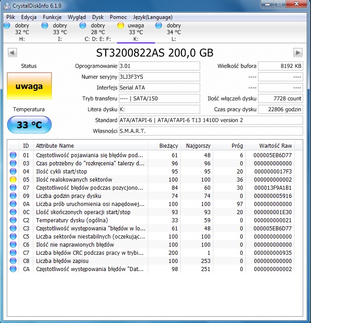Image resolution: width=347 pixels, height=323 pixels.
Task: Click the Attribute Name column header
Action: click(x=90, y=146)
